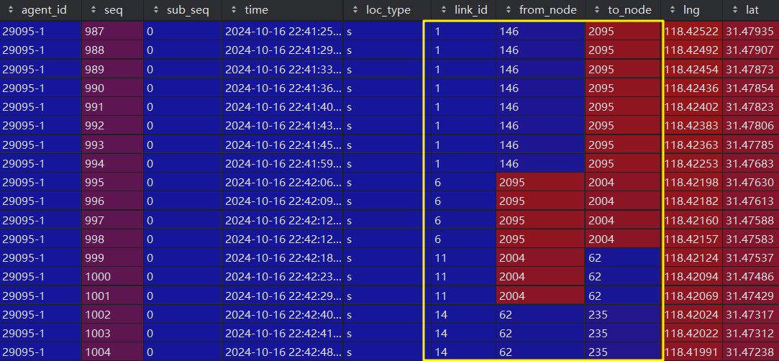The width and height of the screenshot is (779, 361).
Task: Sort by link_id using header arrows
Action: point(443,10)
